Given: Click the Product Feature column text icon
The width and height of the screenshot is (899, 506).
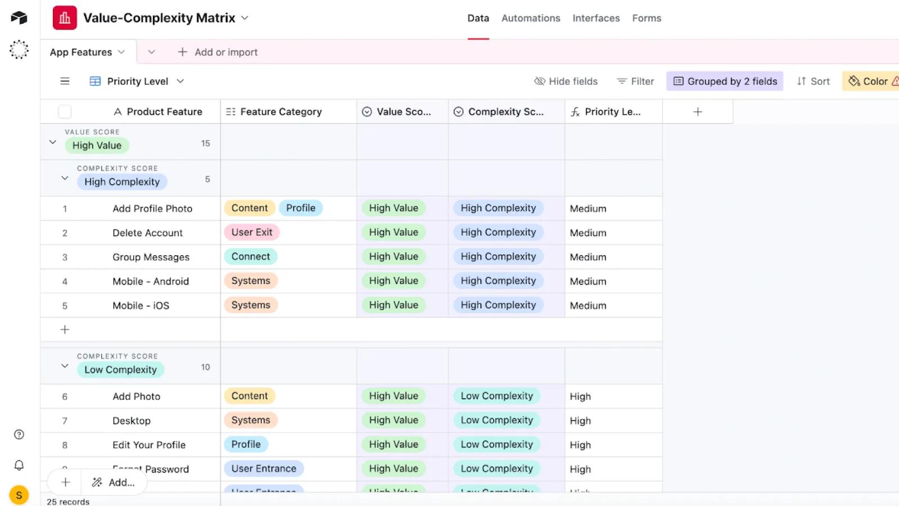Looking at the screenshot, I should 117,111.
